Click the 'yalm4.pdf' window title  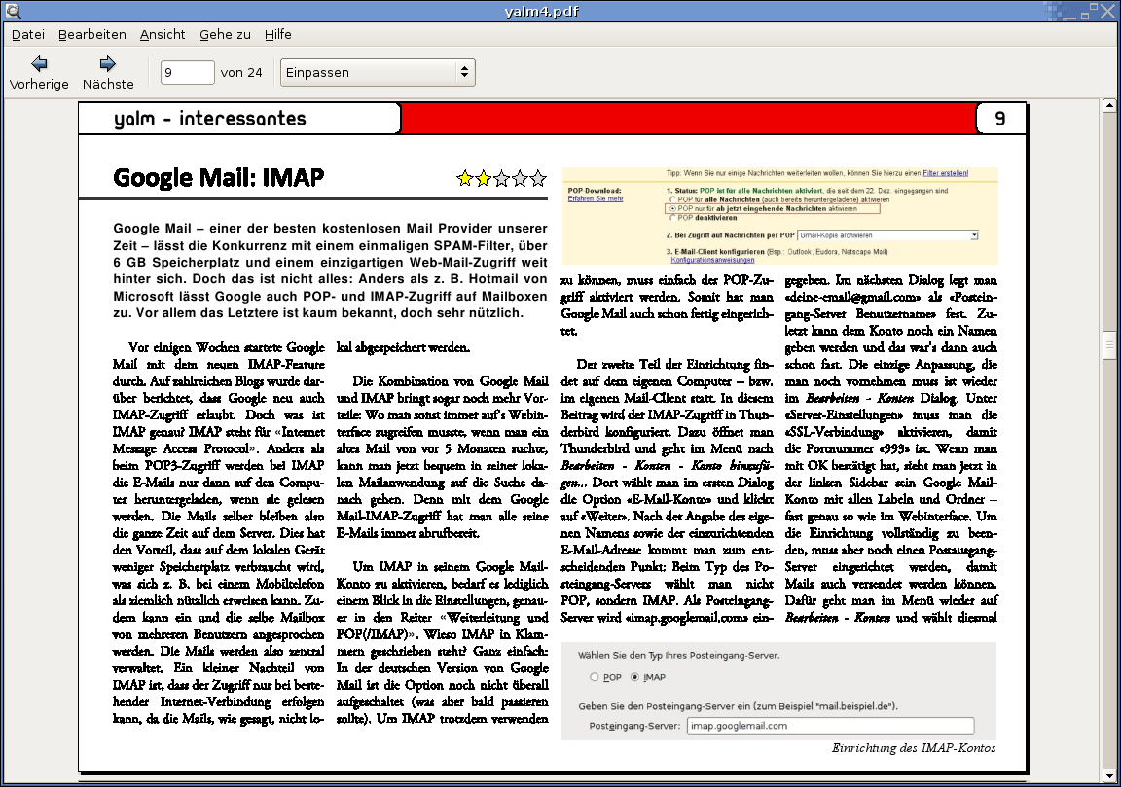tap(541, 11)
